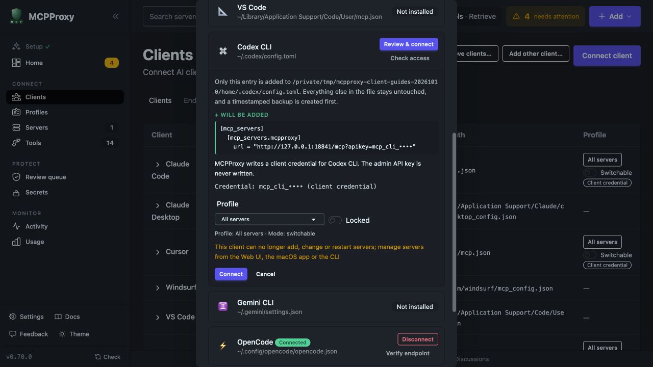
Task: Click the Search servers field
Action: 170,16
